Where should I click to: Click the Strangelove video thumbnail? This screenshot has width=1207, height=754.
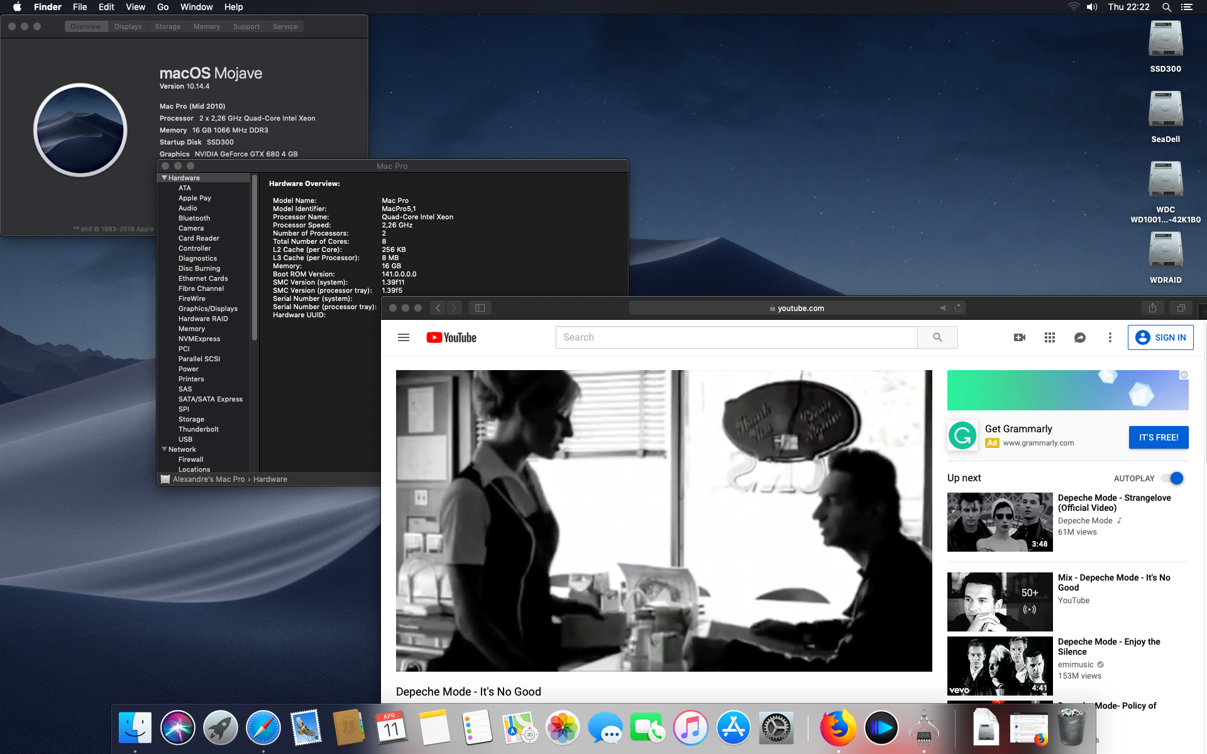[x=1000, y=522]
